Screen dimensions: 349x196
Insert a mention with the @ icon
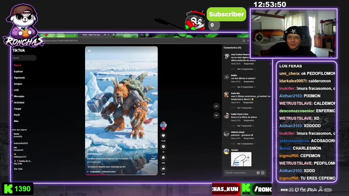[x=258, y=173]
